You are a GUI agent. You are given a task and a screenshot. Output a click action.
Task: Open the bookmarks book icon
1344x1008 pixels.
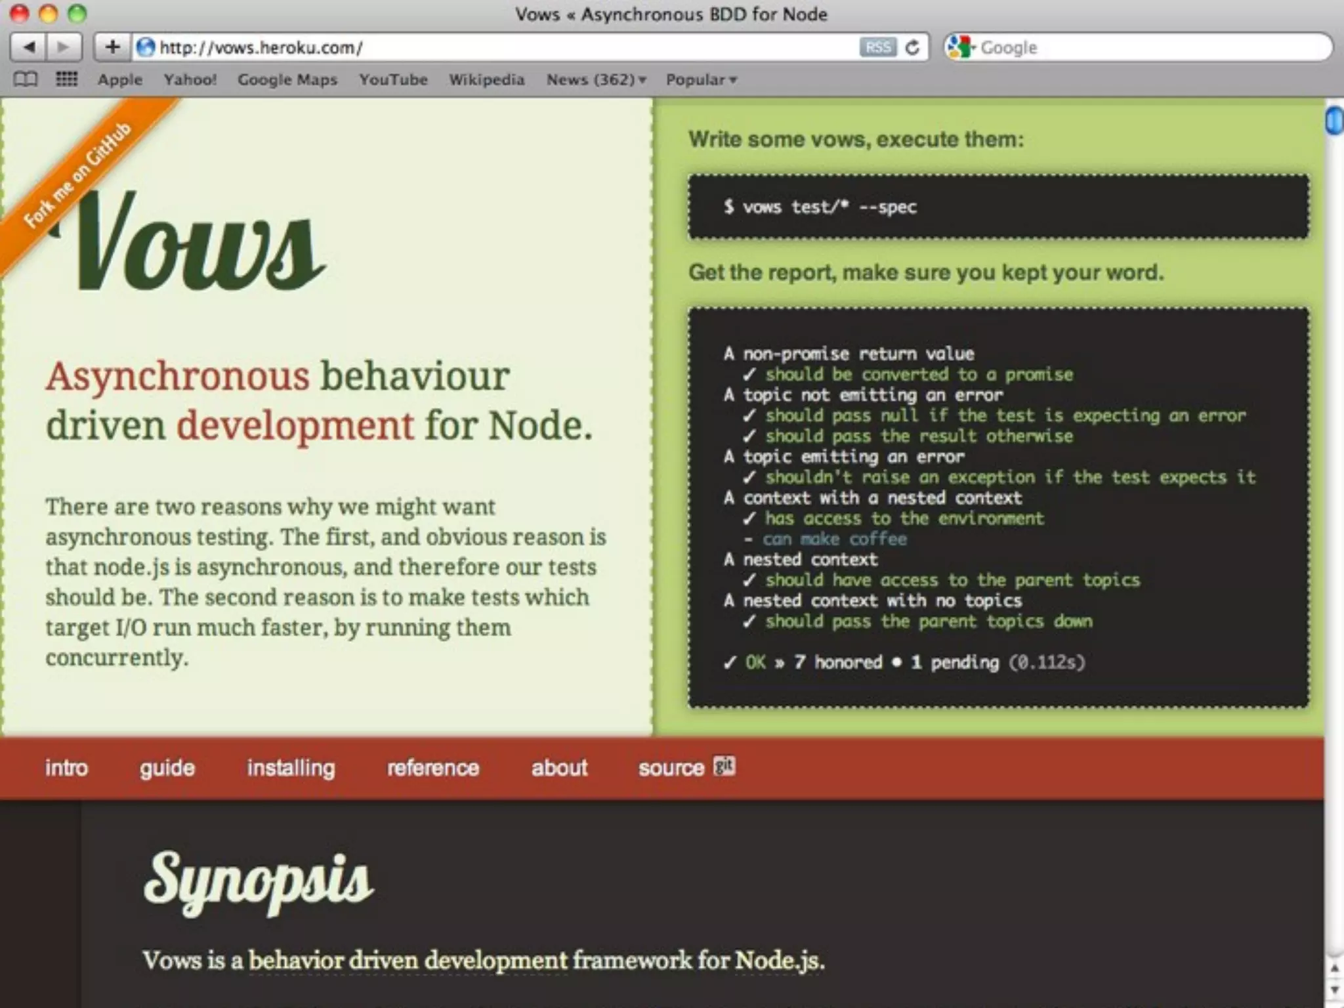point(26,79)
